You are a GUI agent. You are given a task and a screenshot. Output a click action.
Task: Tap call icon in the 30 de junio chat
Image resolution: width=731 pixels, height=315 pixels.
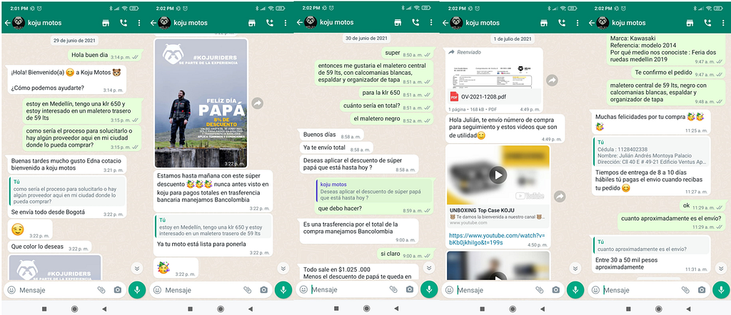(415, 22)
